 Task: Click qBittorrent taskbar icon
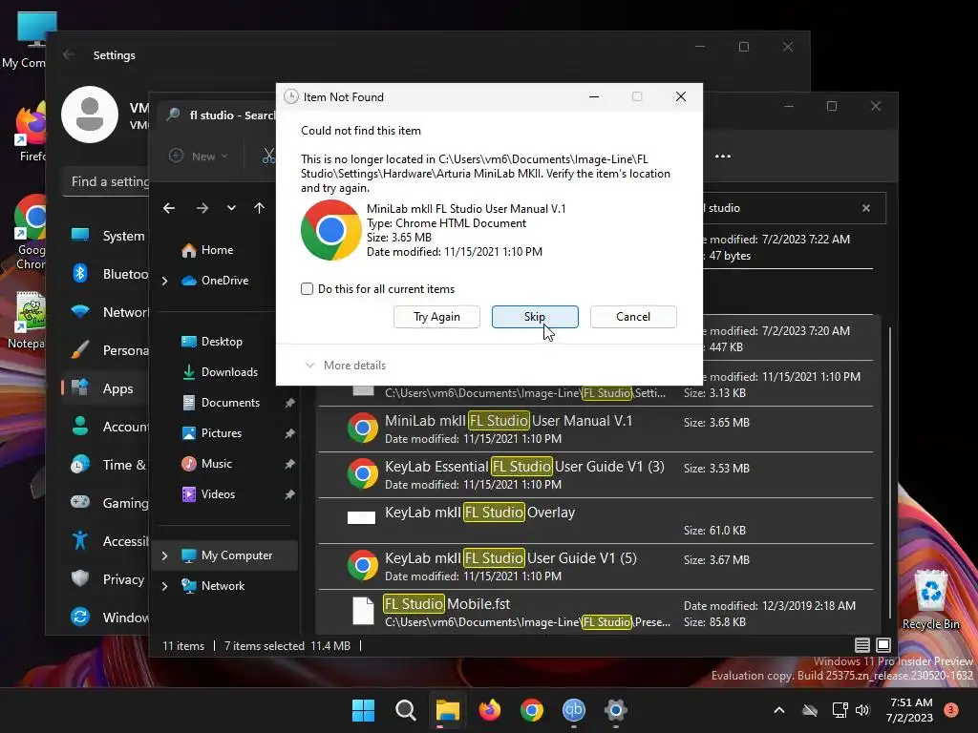click(574, 710)
